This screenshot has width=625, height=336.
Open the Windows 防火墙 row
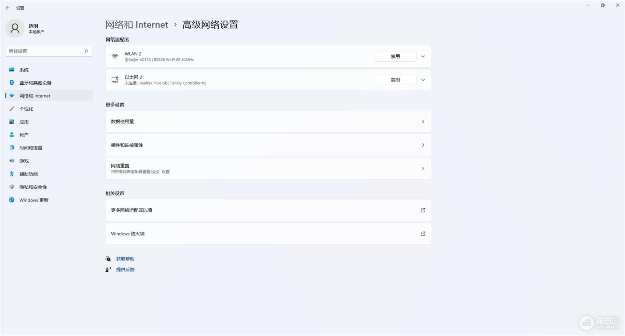click(x=268, y=234)
